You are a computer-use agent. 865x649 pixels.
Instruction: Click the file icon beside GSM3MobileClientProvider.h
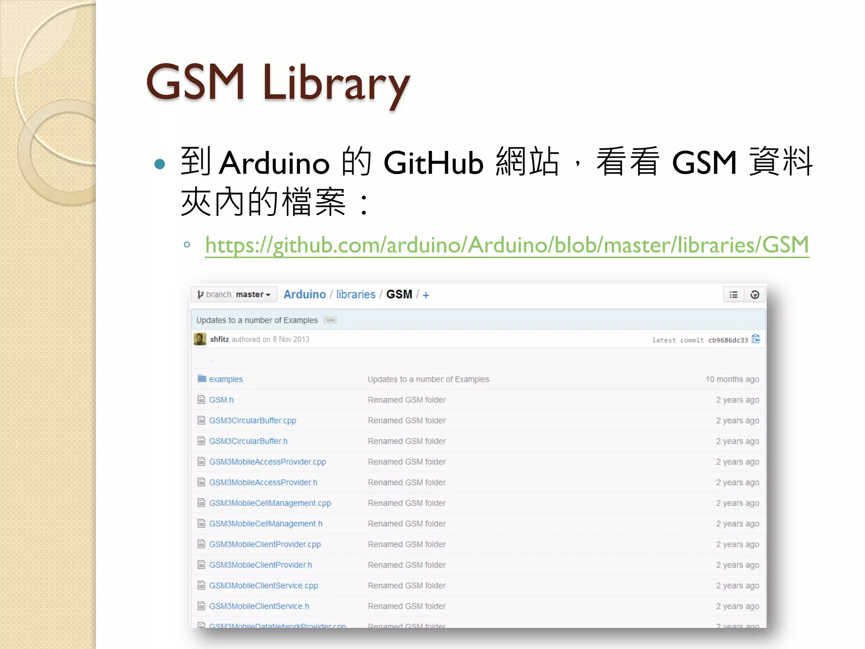(201, 565)
